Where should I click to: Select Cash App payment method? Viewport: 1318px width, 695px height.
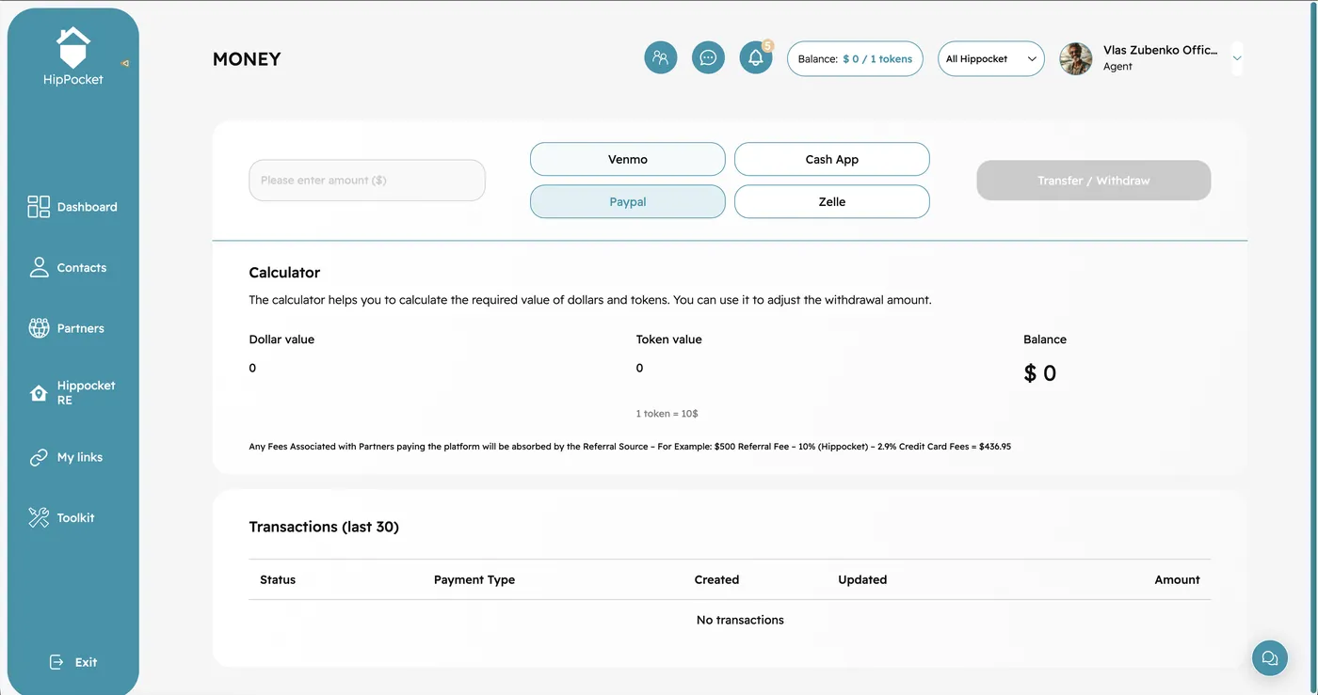tap(832, 159)
